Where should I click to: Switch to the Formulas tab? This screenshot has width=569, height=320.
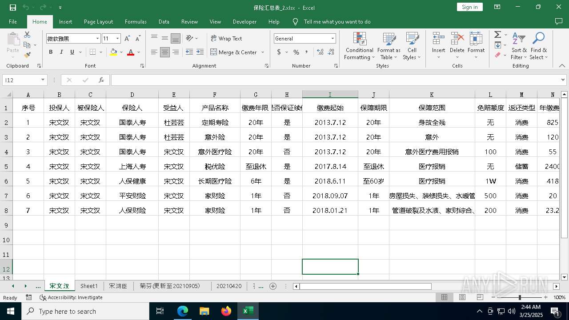[x=136, y=21]
